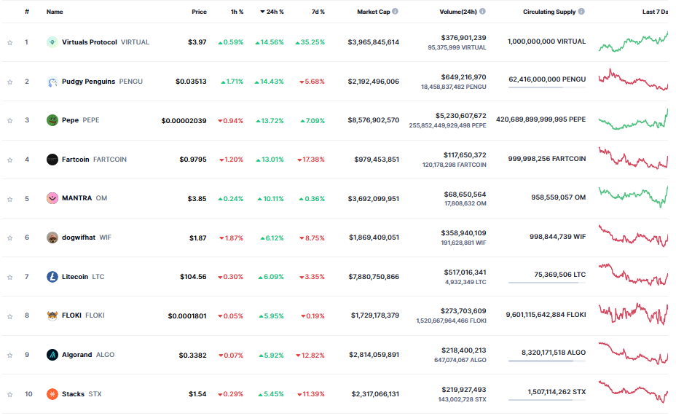
Task: Sort by the 7d % column header
Action: (x=318, y=12)
